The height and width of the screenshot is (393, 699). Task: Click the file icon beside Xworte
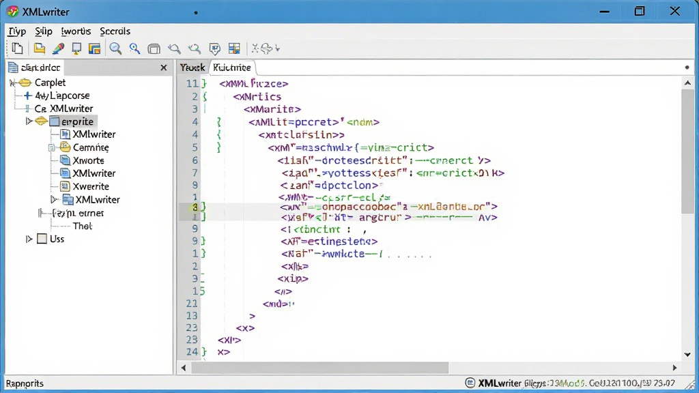[65, 160]
